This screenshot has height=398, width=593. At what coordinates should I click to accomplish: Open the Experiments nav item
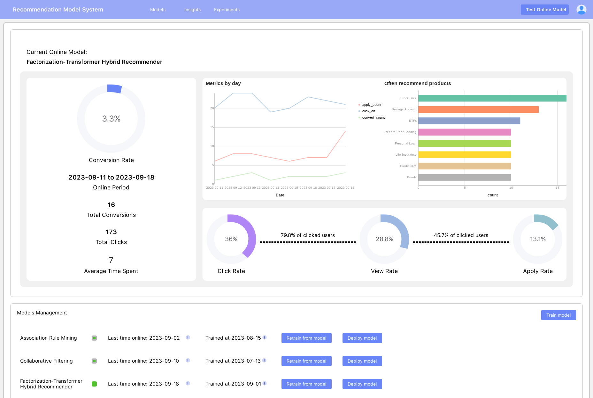[x=227, y=10]
